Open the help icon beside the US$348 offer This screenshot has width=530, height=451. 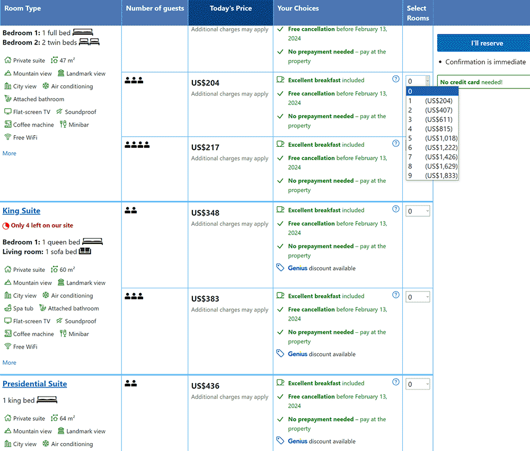(395, 209)
